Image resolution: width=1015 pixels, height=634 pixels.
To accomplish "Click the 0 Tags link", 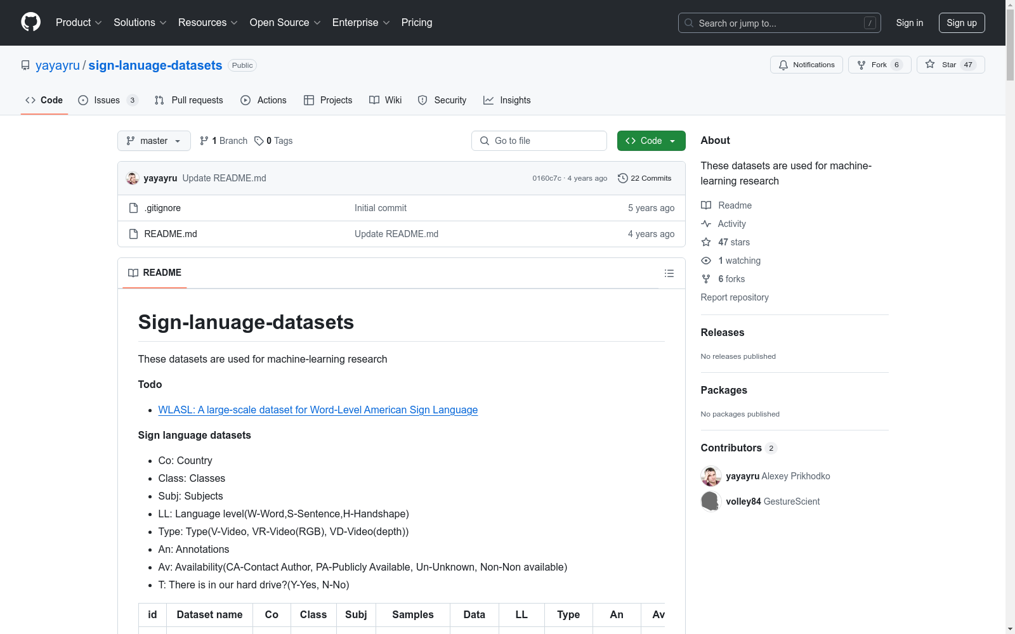I will 273,141.
